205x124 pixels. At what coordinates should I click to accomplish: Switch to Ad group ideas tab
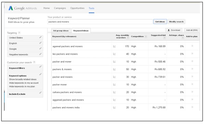click(61, 31)
